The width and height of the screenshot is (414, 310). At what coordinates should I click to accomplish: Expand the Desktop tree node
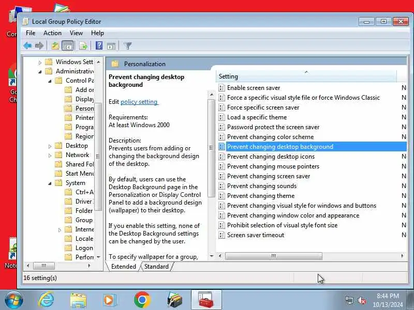50,146
